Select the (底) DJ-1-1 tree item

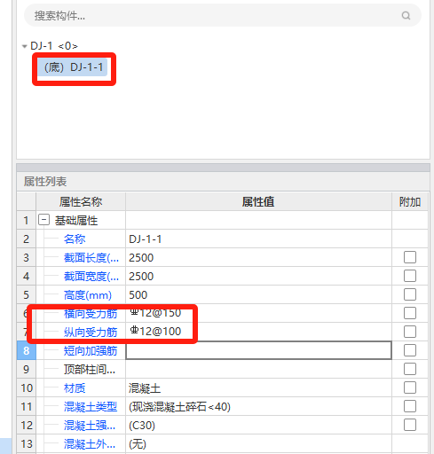coord(73,67)
